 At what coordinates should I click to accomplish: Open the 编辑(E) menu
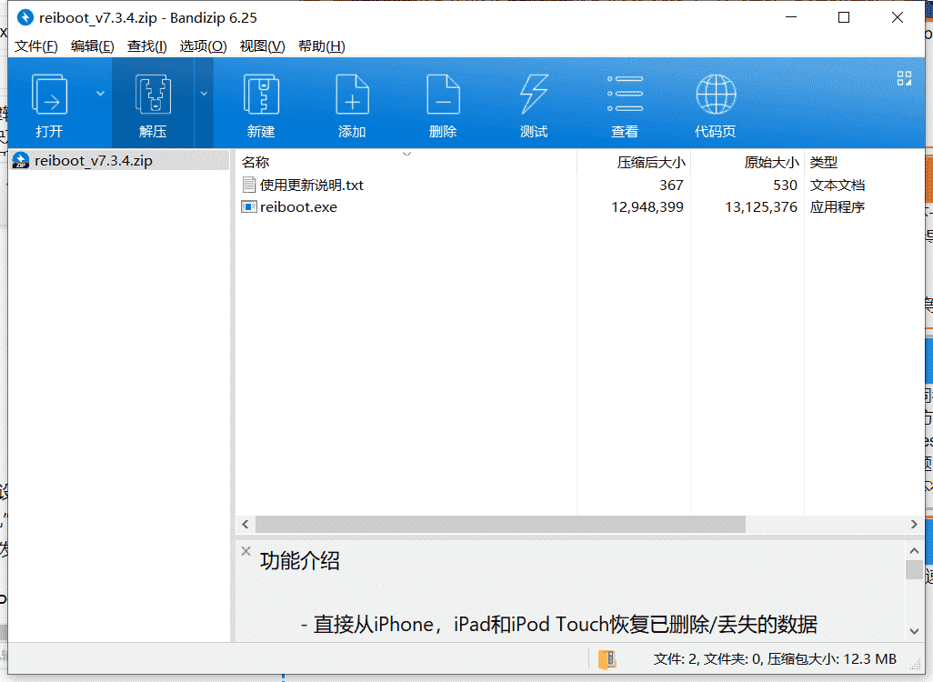92,46
